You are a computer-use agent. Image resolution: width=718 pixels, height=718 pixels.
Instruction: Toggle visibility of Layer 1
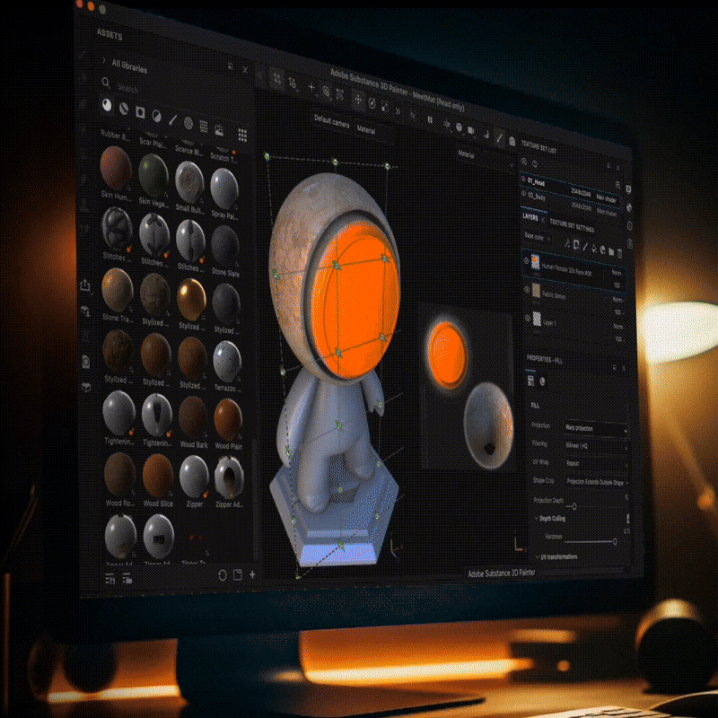coord(525,320)
